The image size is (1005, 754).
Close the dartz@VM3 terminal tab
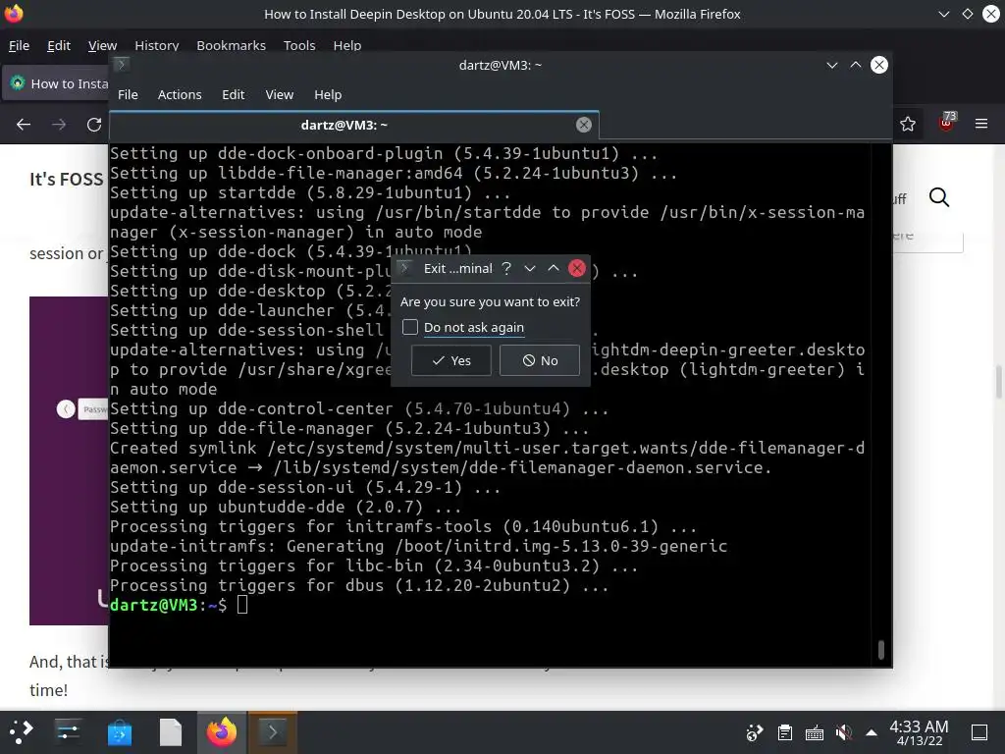[x=583, y=125]
